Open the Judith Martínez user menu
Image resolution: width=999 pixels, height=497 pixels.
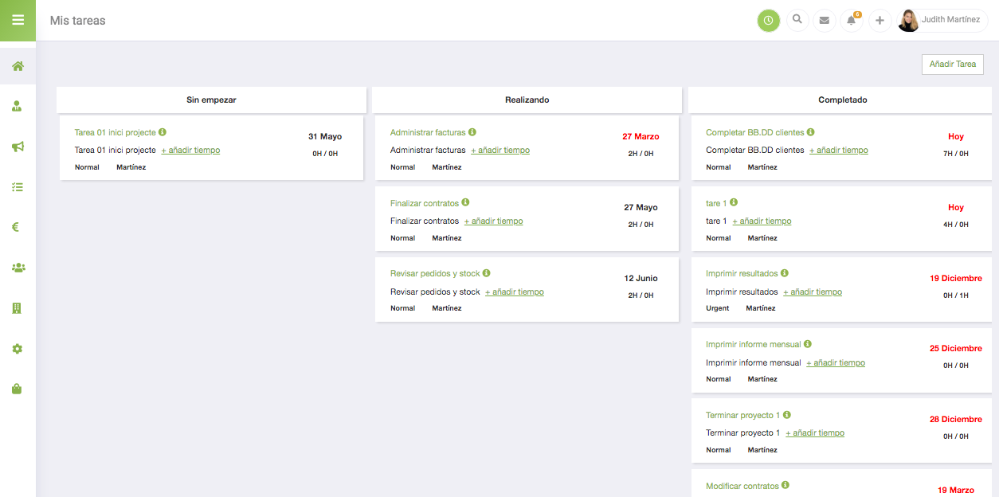(x=942, y=21)
